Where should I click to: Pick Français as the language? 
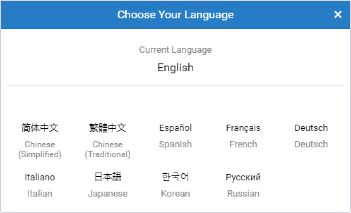click(x=243, y=128)
